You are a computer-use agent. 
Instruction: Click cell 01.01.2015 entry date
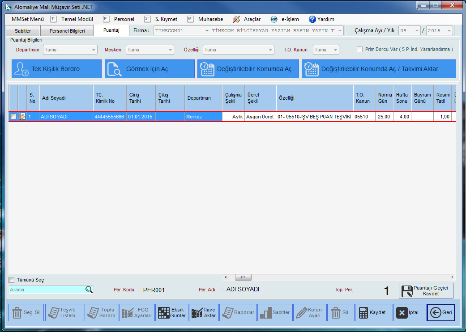tap(141, 117)
